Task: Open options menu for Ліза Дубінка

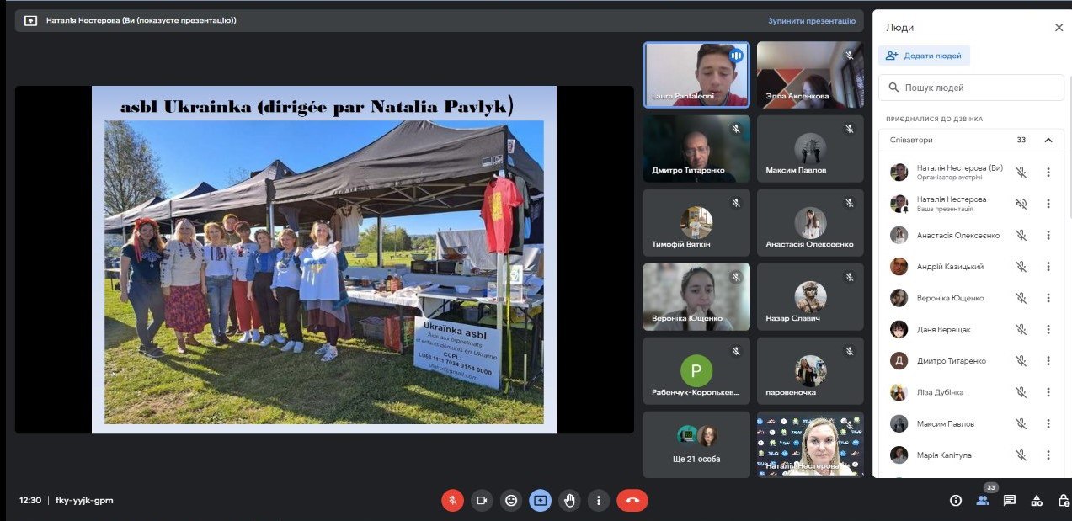Action: coord(1048,392)
